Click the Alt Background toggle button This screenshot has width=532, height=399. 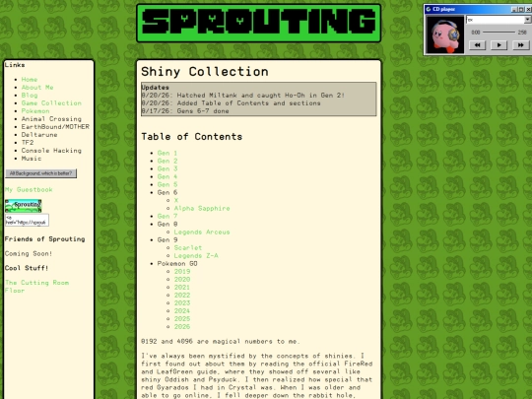(40, 173)
